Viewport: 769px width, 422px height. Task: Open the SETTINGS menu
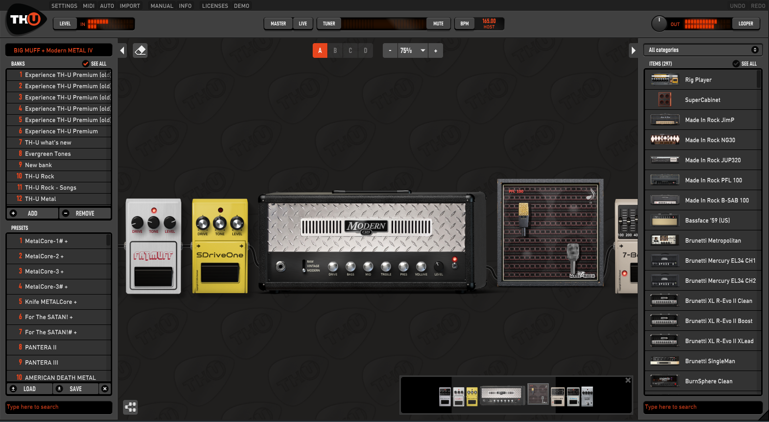click(x=64, y=6)
